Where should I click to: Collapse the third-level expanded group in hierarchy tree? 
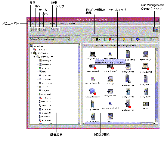pyautogui.click(x=34, y=57)
